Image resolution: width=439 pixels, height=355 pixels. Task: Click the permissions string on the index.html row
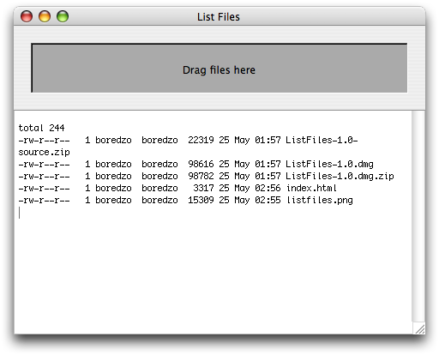click(x=44, y=188)
